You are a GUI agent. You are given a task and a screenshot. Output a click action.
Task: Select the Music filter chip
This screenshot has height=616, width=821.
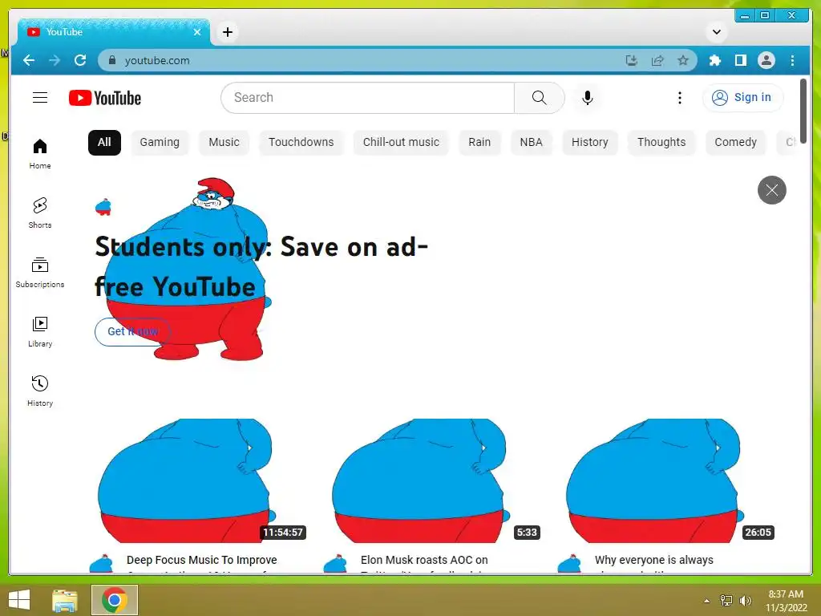tap(224, 143)
